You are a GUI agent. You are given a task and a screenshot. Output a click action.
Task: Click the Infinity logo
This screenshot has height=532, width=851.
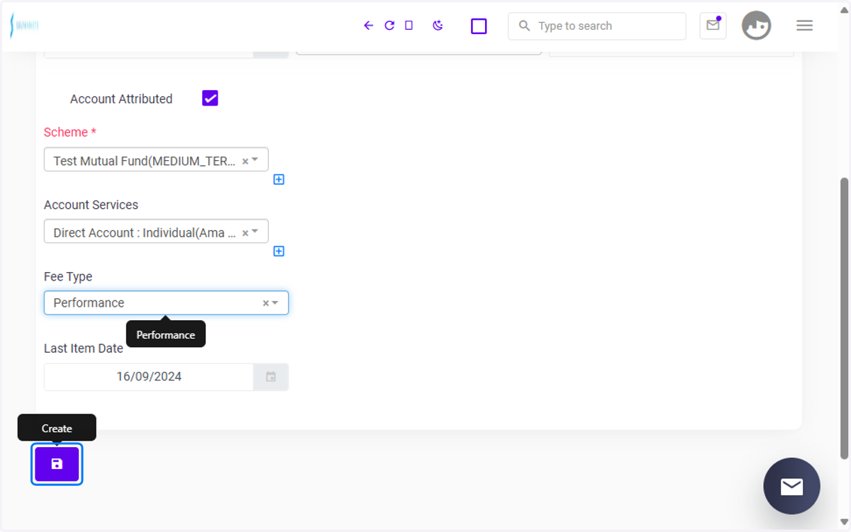[x=23, y=26]
